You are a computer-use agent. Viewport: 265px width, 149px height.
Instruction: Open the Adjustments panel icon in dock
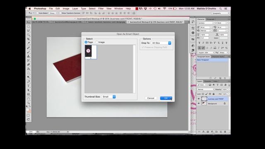(193, 46)
